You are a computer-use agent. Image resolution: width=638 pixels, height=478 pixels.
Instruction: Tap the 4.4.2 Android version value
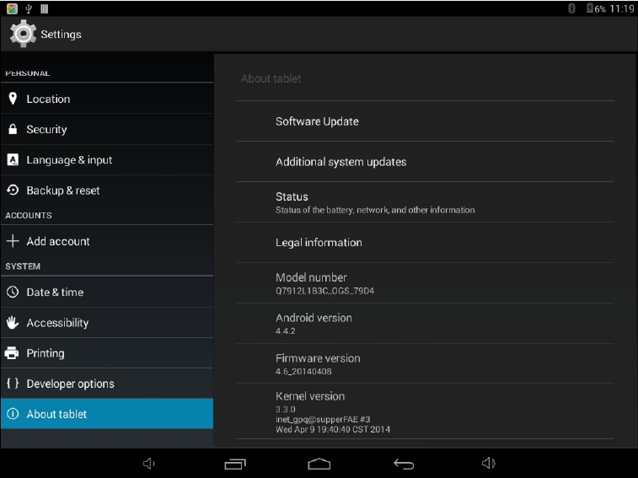click(285, 330)
